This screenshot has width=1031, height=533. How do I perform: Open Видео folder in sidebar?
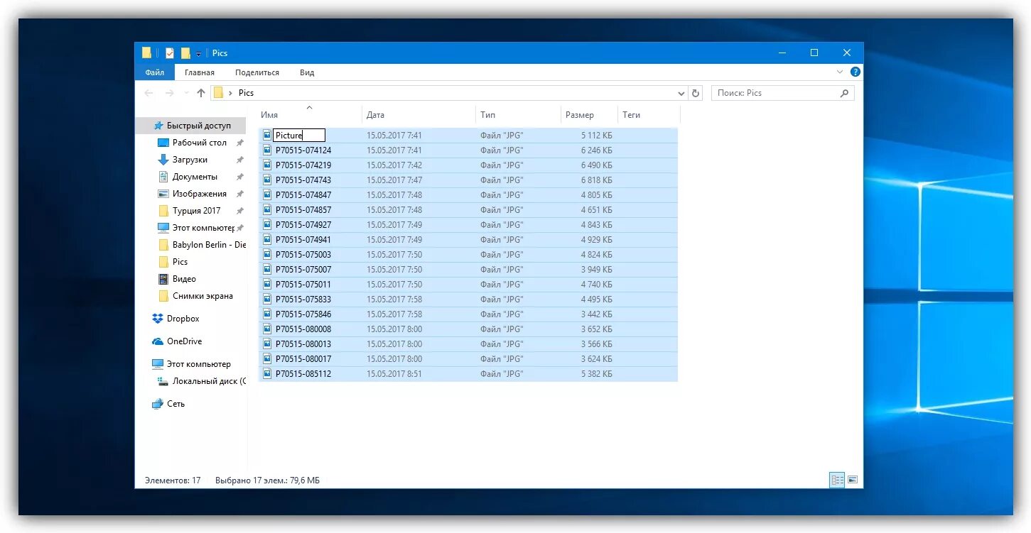click(177, 279)
